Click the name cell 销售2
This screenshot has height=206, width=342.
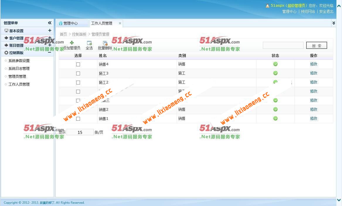point(104,109)
